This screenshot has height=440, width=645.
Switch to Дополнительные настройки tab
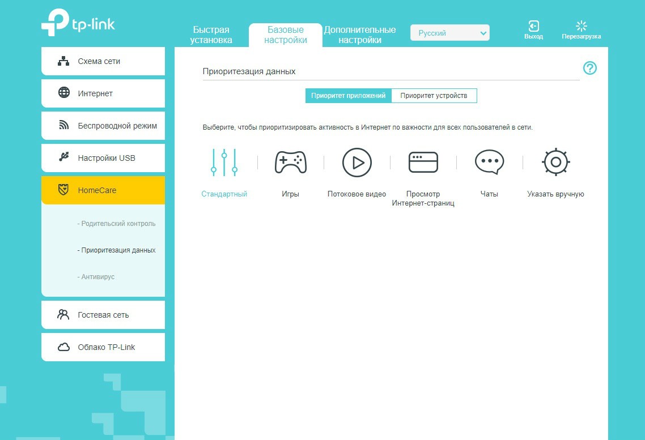coord(359,35)
